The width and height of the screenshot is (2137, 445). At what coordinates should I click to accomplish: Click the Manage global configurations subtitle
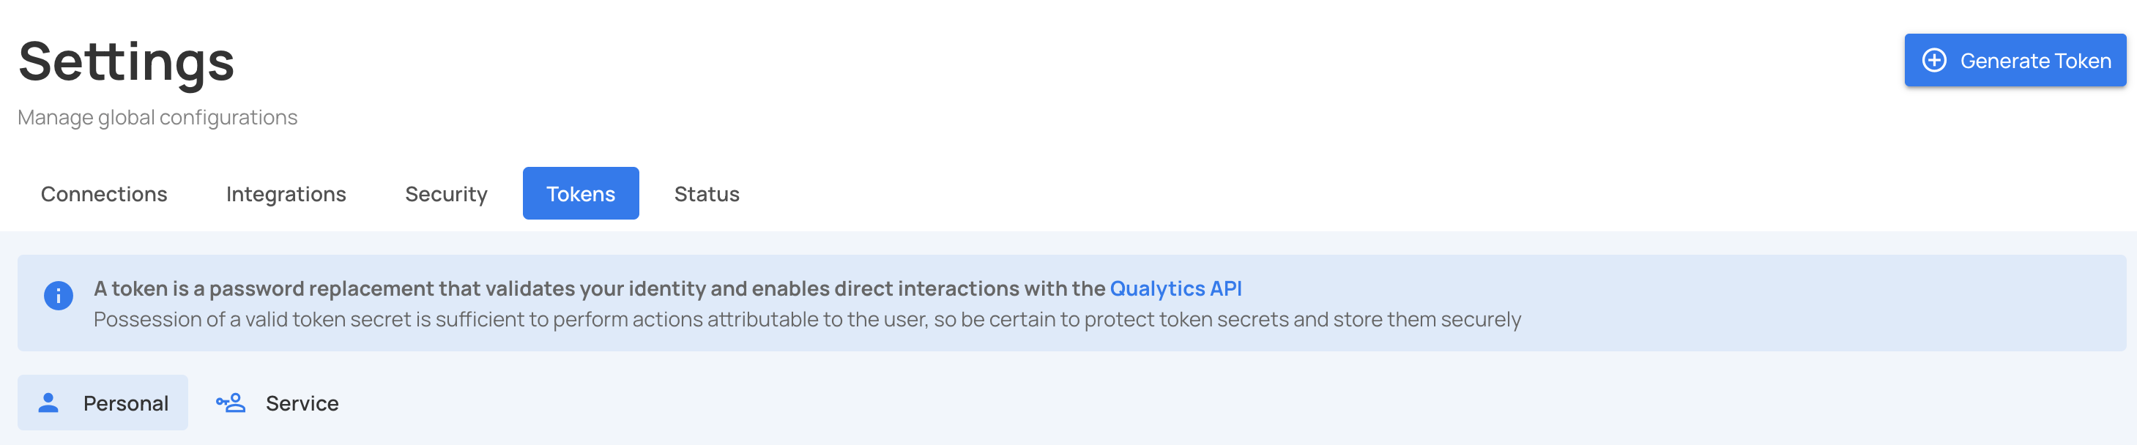pos(157,117)
